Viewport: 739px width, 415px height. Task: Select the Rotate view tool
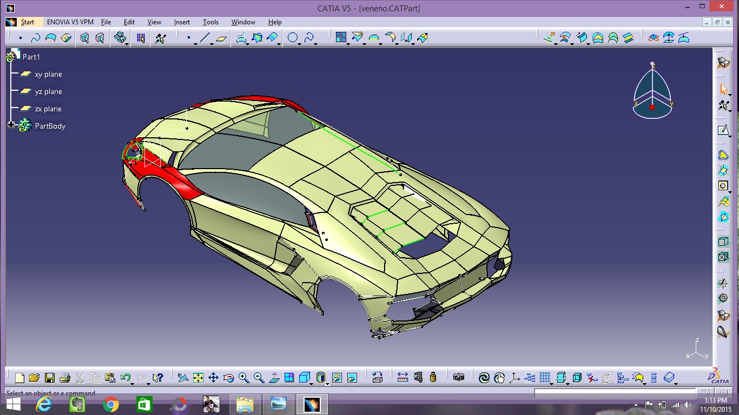[x=228, y=378]
